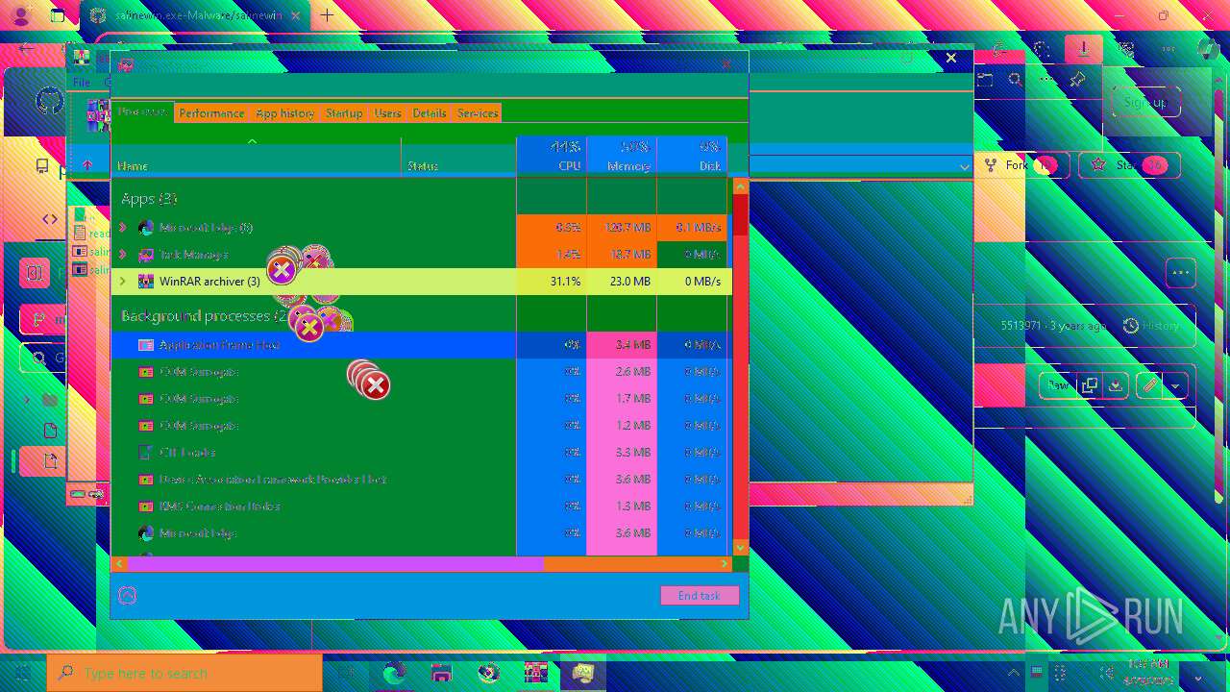The height and width of the screenshot is (692, 1230).
Task: Click the WinRAR archiver icon in the list
Action: click(x=146, y=282)
